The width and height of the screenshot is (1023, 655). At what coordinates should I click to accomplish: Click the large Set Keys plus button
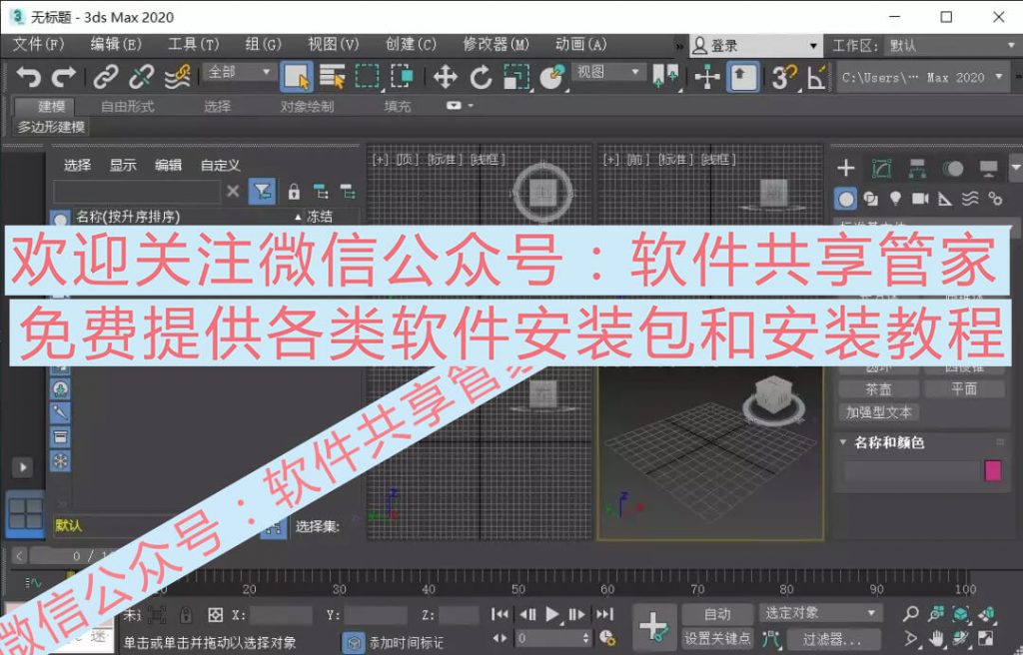click(x=653, y=626)
